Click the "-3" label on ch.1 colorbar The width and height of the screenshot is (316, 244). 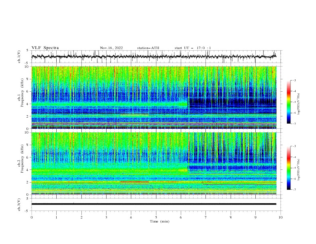coord(294,80)
